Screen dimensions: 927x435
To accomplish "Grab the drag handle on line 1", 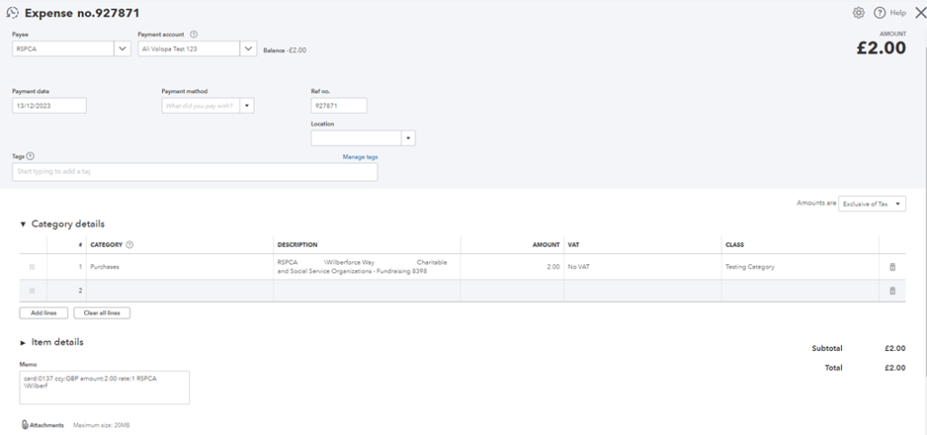I will (x=32, y=267).
